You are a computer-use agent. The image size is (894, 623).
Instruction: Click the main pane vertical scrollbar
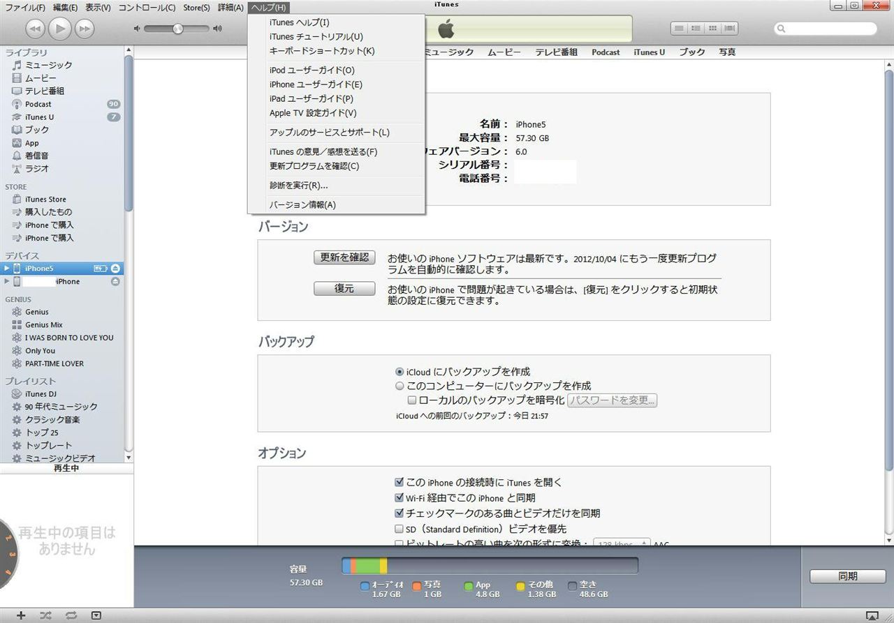[888, 270]
